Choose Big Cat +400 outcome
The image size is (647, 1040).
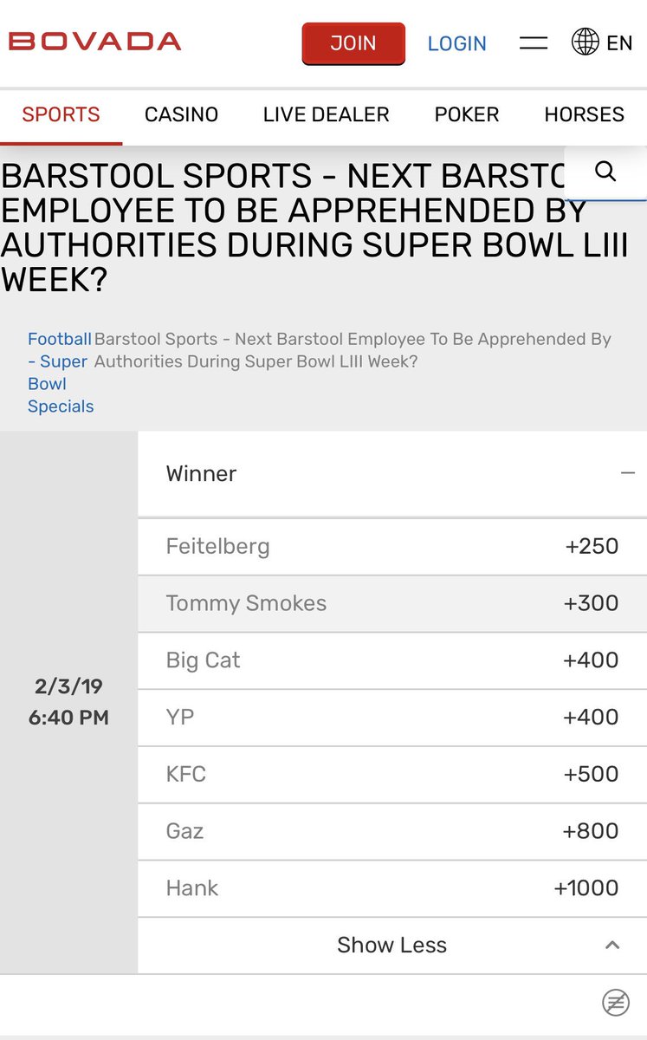[x=392, y=660]
